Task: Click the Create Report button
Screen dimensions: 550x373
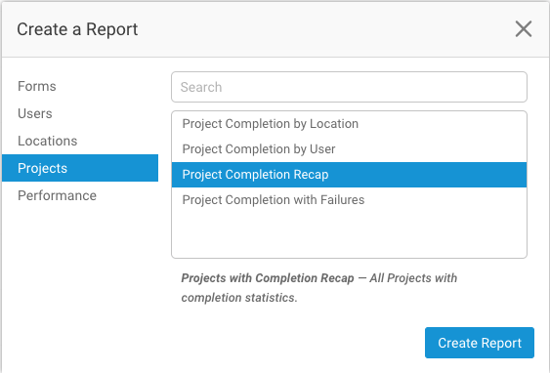Action: click(480, 343)
